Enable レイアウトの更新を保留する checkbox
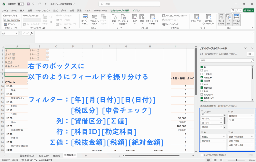The width and height of the screenshot is (256, 162). pyautogui.click(x=202, y=155)
